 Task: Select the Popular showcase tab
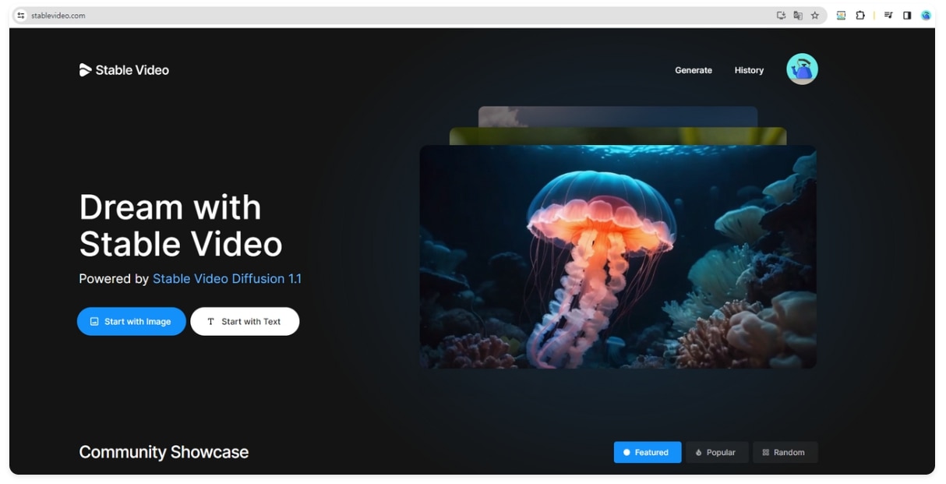pos(716,452)
